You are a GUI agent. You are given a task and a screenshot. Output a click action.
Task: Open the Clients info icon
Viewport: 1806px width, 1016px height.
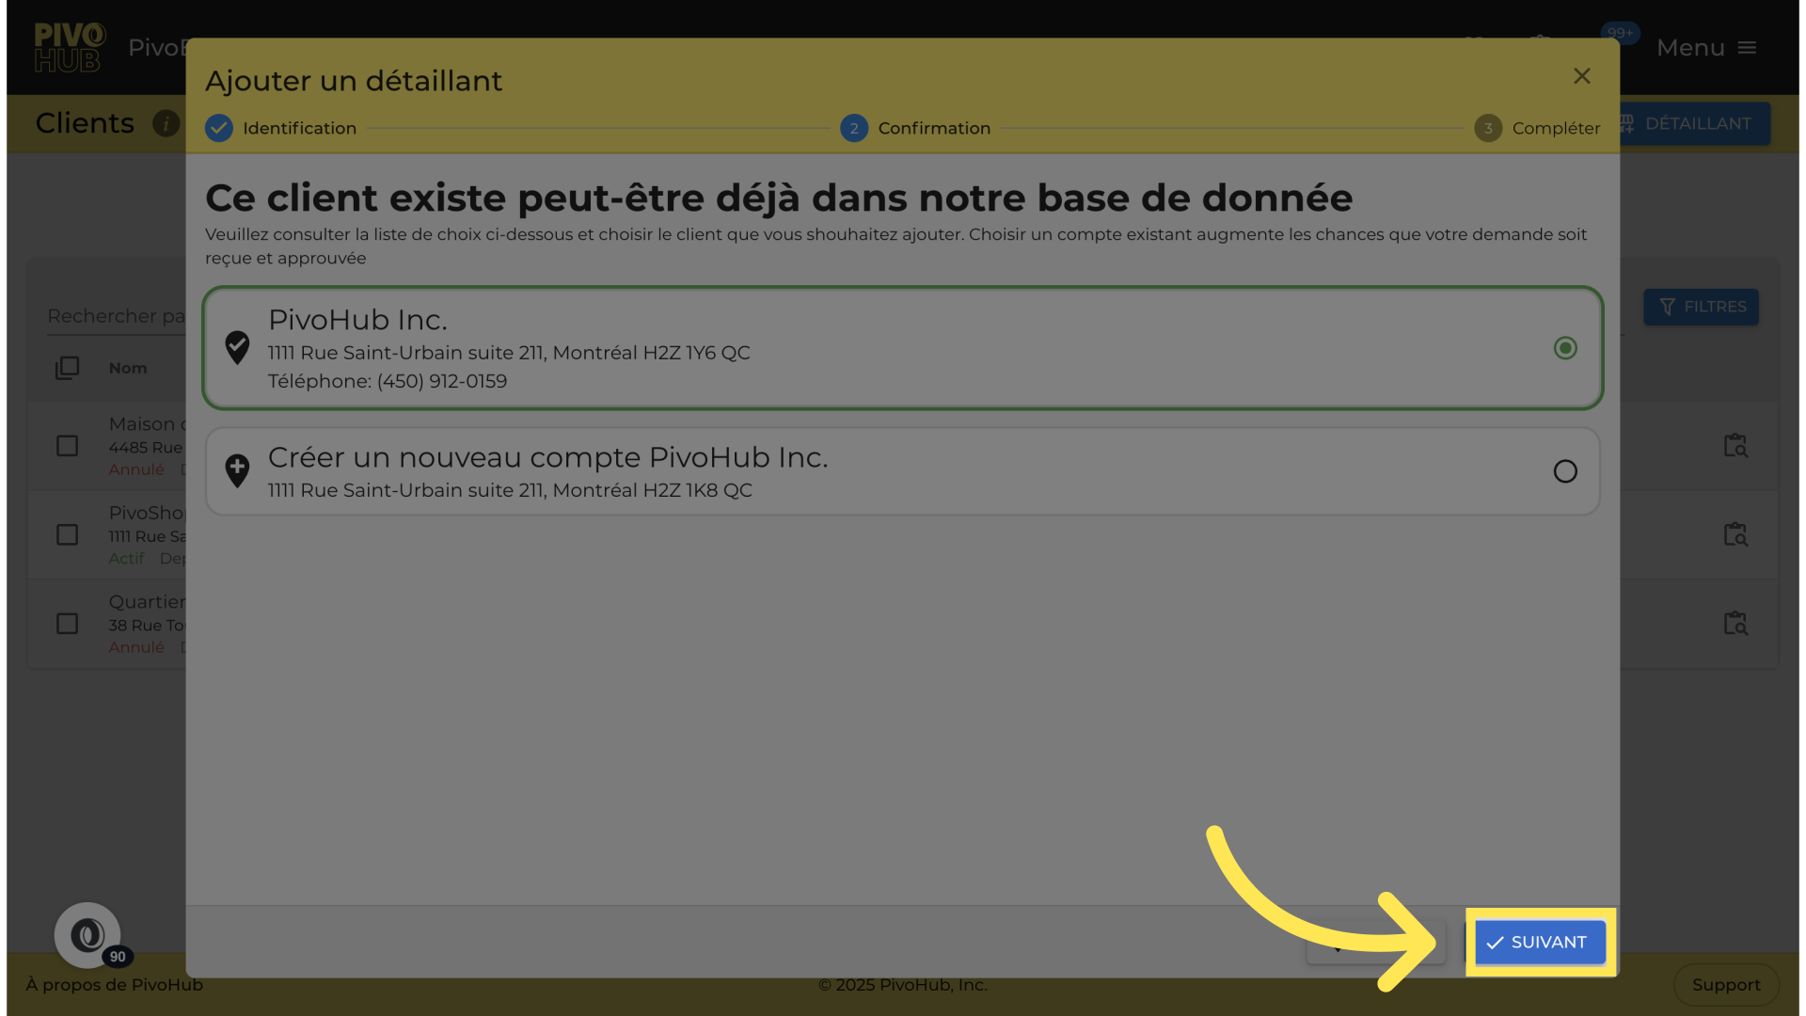tap(166, 123)
